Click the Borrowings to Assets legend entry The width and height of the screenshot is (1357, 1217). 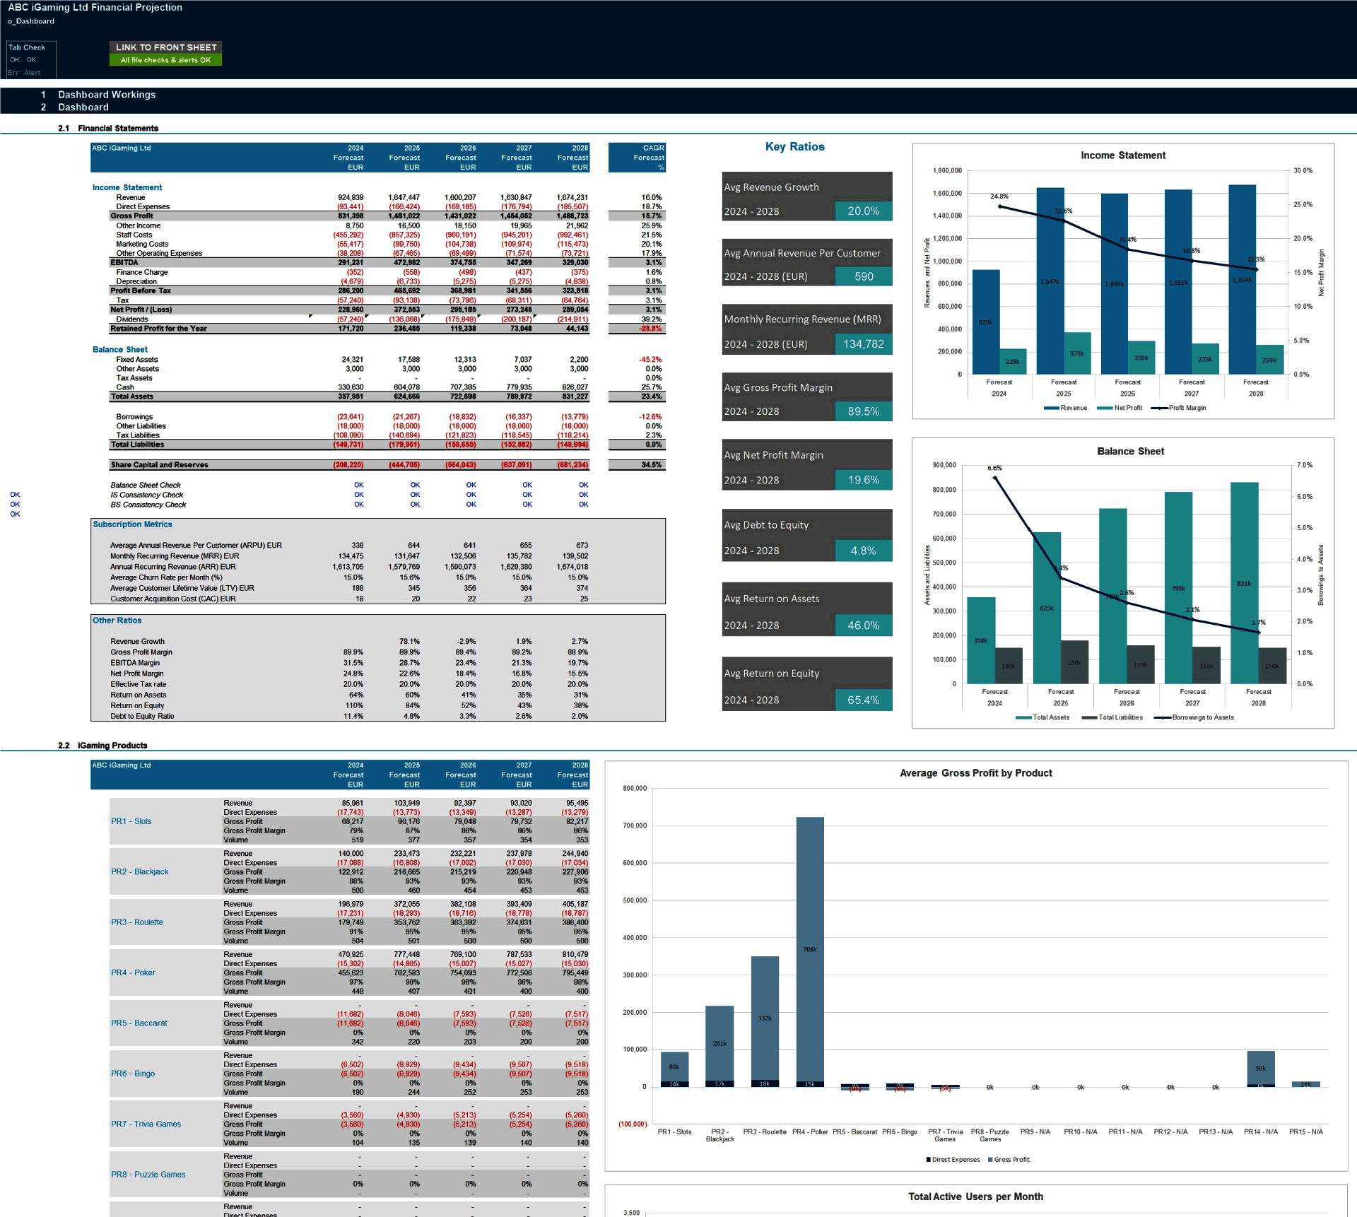1194,718
